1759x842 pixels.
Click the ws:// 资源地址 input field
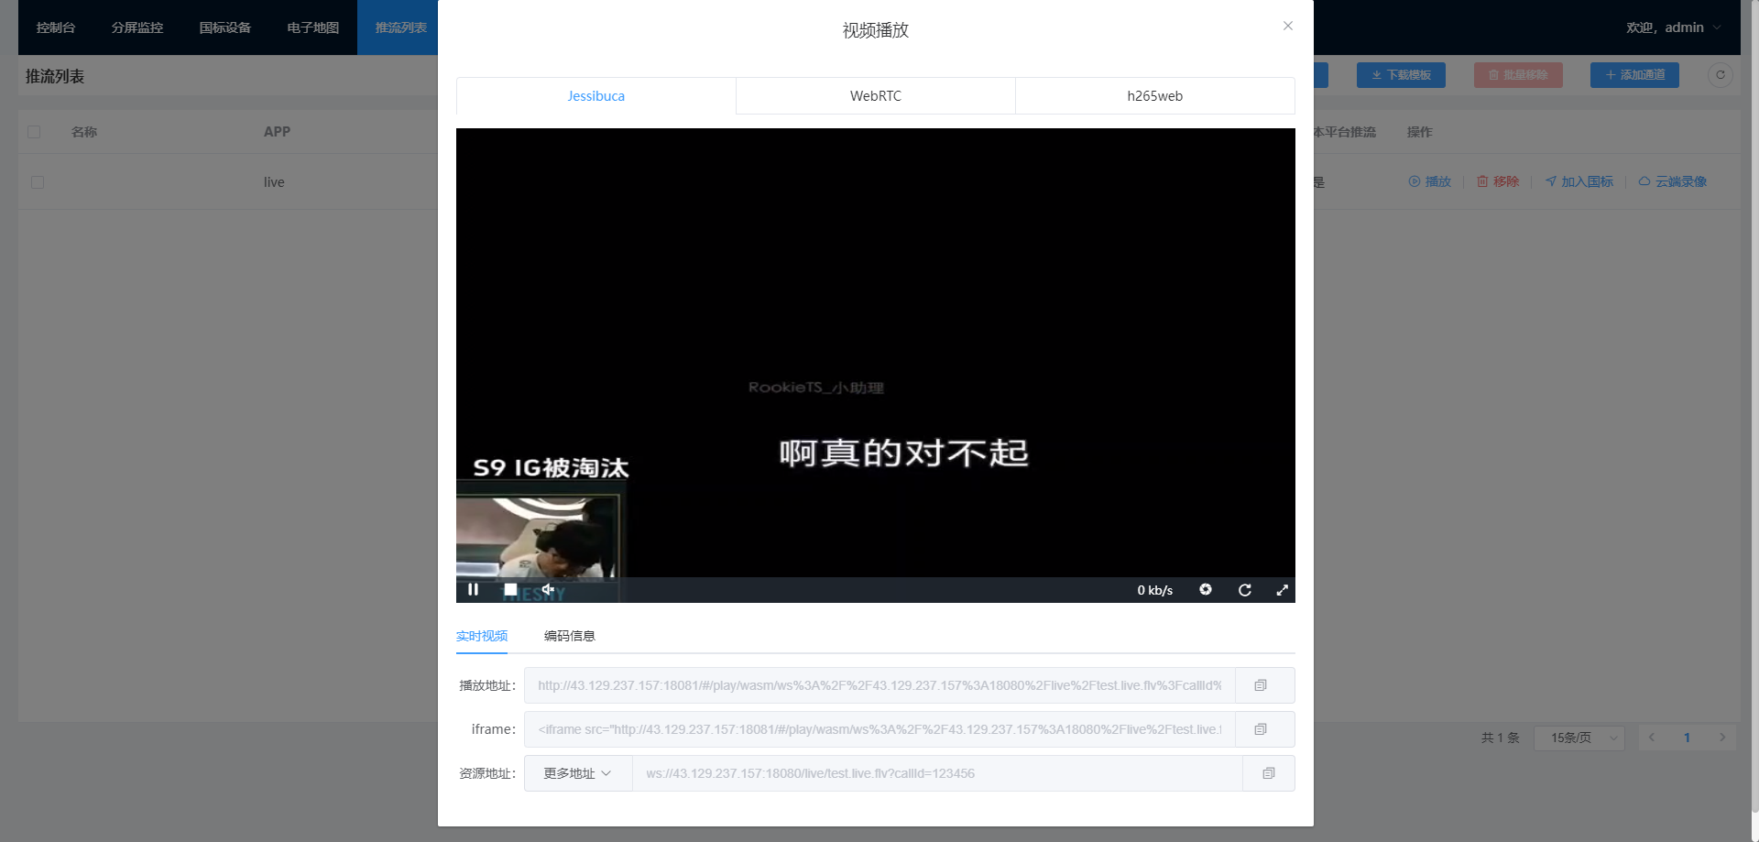pyautogui.click(x=937, y=773)
